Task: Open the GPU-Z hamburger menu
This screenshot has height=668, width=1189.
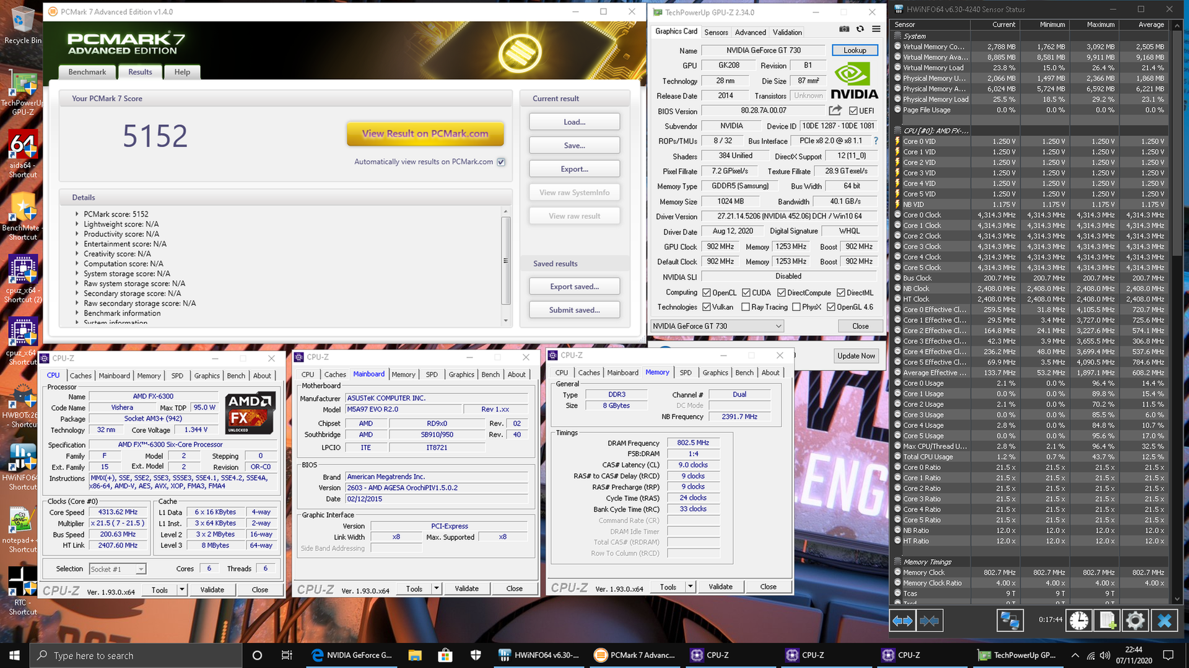Action: click(876, 29)
